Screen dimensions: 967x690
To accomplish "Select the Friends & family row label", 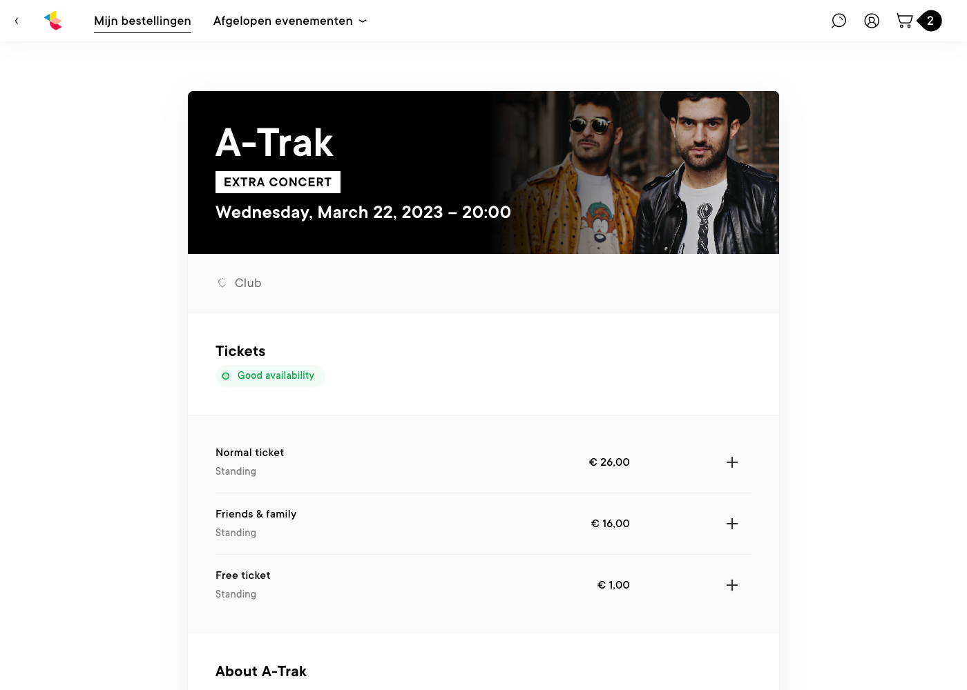I will click(256, 514).
